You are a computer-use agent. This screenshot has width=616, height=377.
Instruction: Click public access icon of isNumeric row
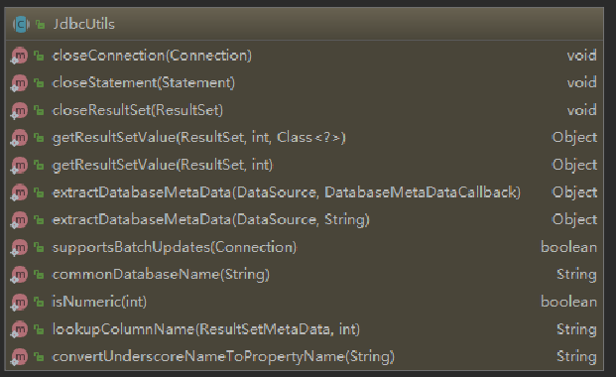39,302
